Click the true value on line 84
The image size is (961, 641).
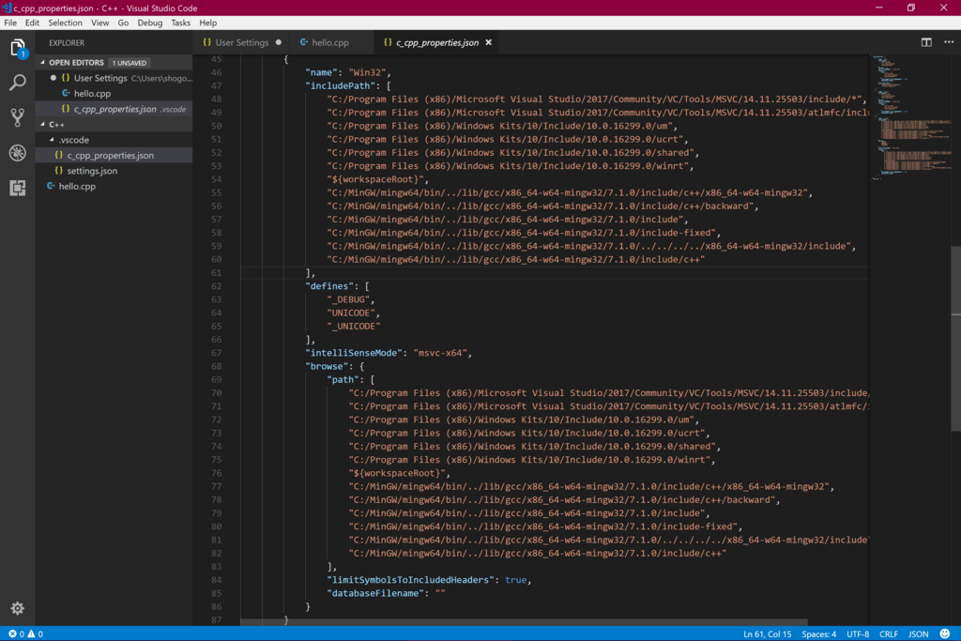(x=515, y=580)
